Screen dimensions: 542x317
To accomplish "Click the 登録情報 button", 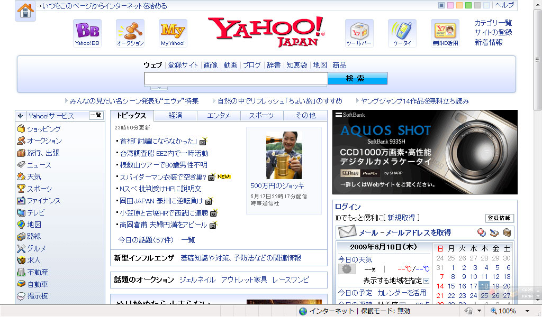I will [499, 218].
